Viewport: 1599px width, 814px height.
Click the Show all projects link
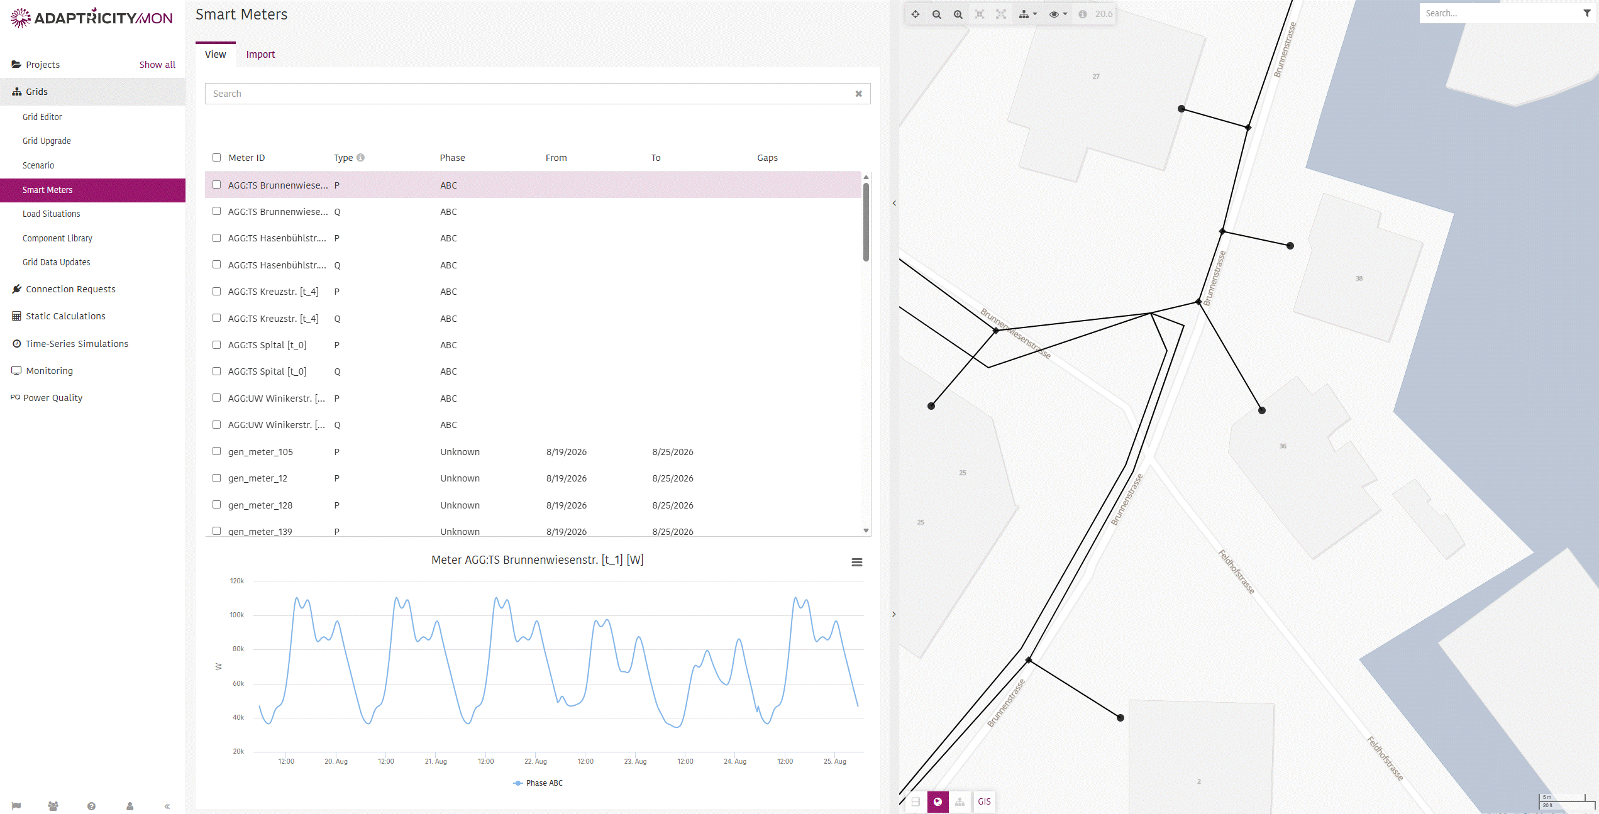click(157, 65)
